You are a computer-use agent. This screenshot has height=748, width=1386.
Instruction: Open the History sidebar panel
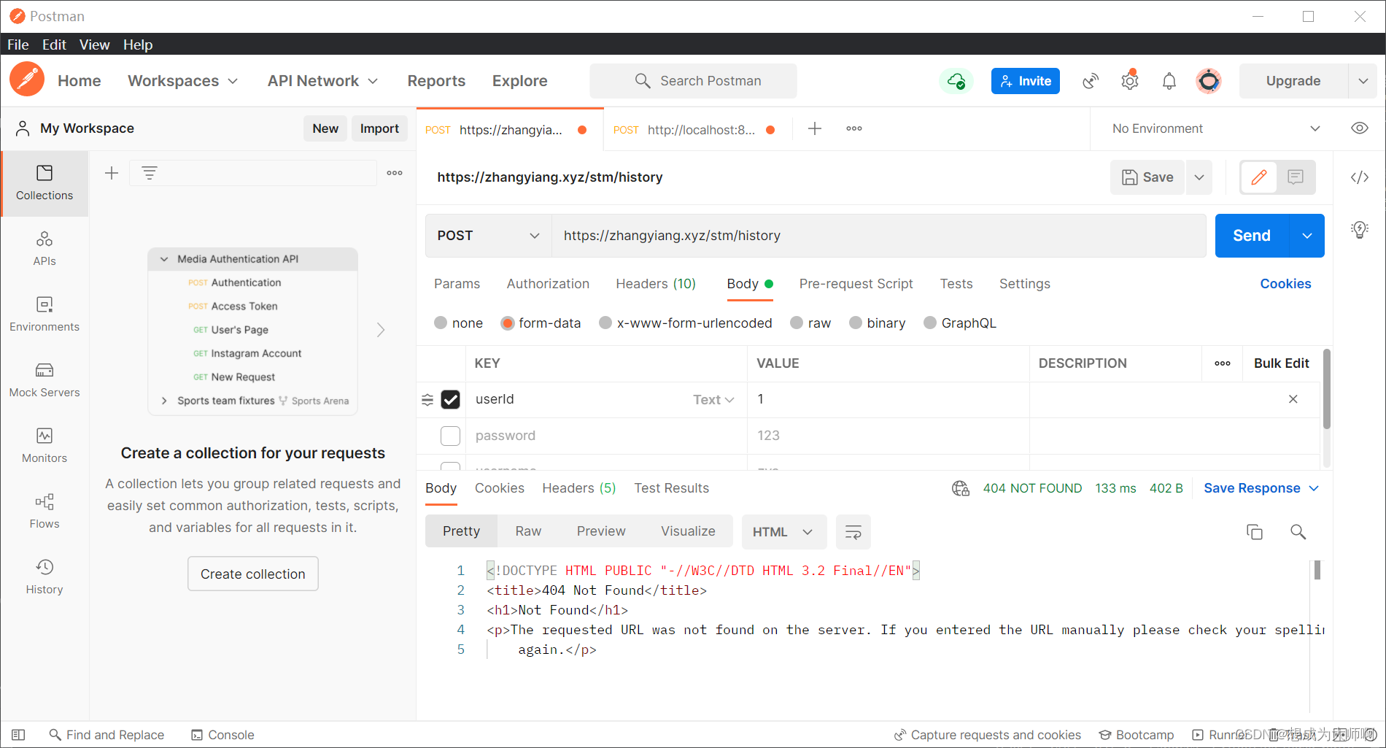pos(44,577)
